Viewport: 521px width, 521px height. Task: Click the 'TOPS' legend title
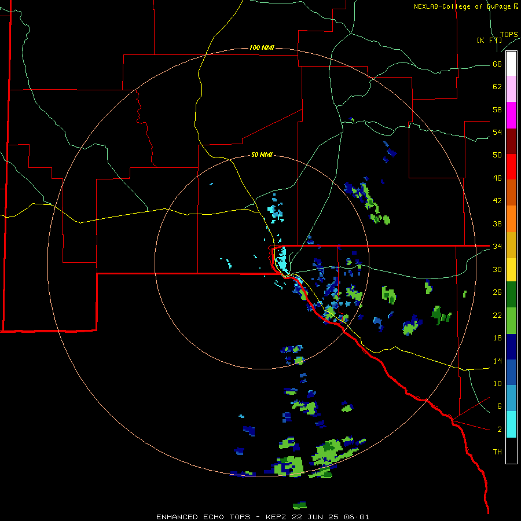(509, 35)
